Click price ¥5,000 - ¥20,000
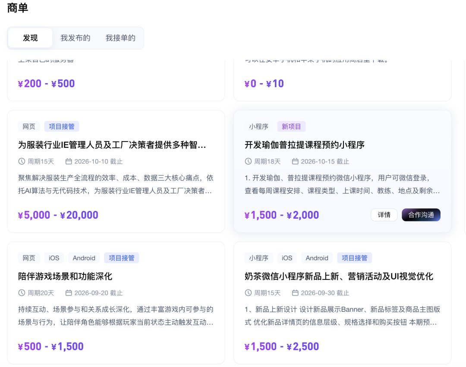Image resolution: width=466 pixels, height=367 pixels. coord(58,215)
